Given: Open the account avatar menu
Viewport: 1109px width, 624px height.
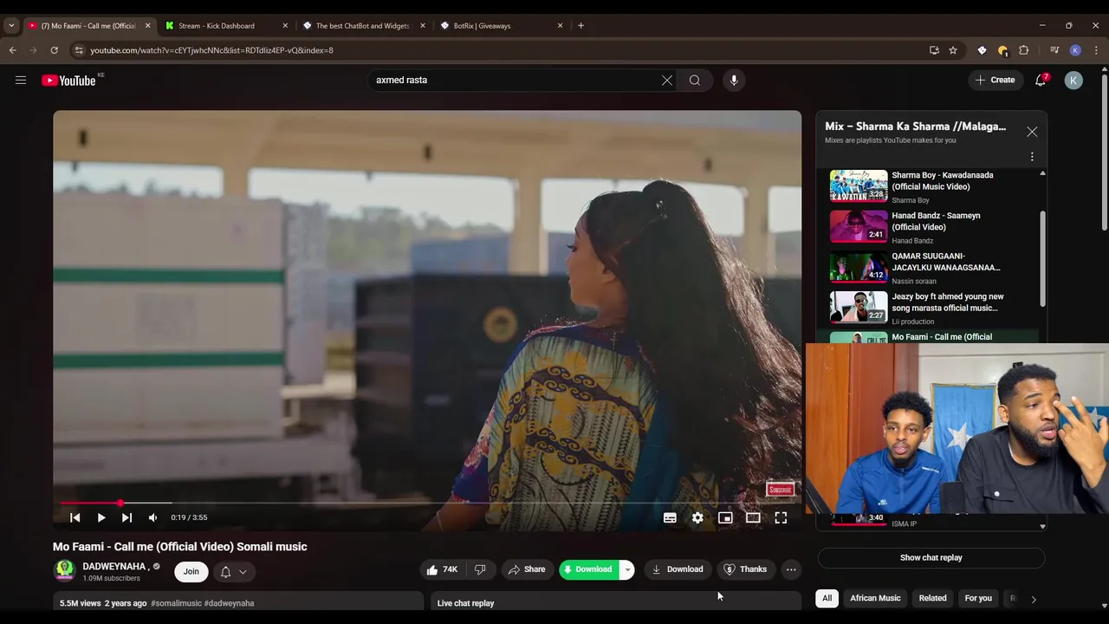Looking at the screenshot, I should click(x=1073, y=80).
